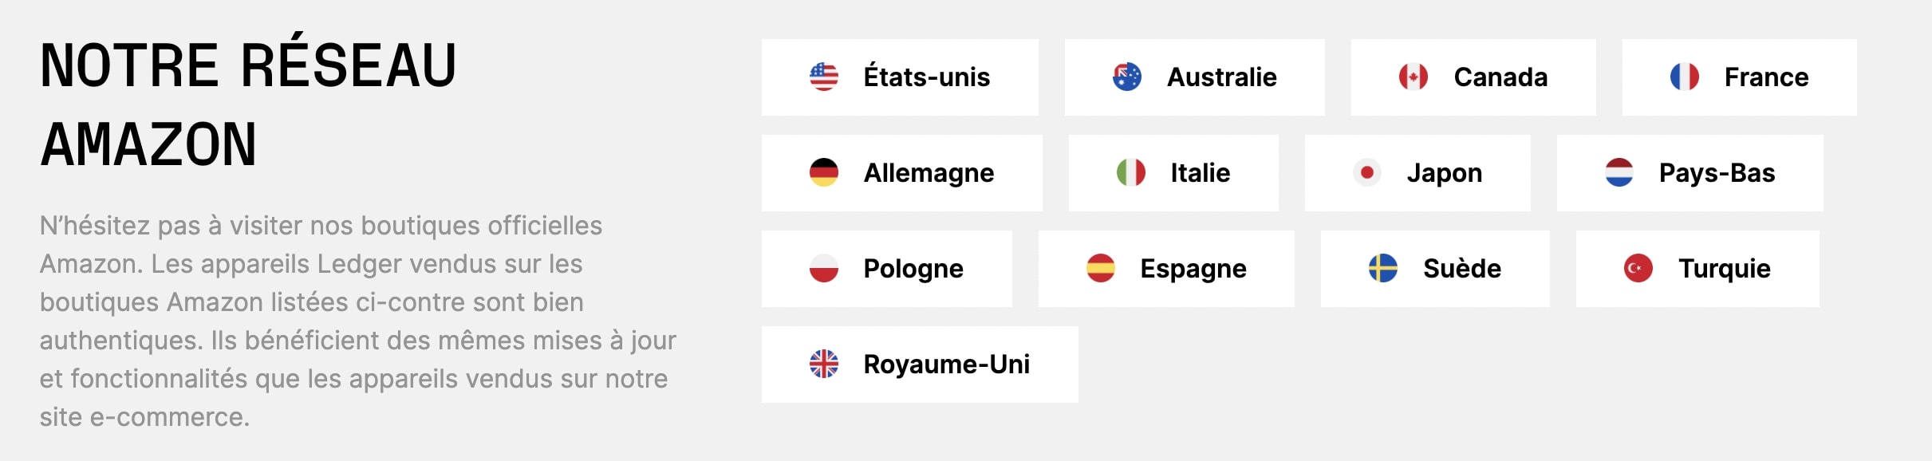Image resolution: width=1932 pixels, height=461 pixels.
Task: Click the Australian flag icon
Action: click(1126, 77)
